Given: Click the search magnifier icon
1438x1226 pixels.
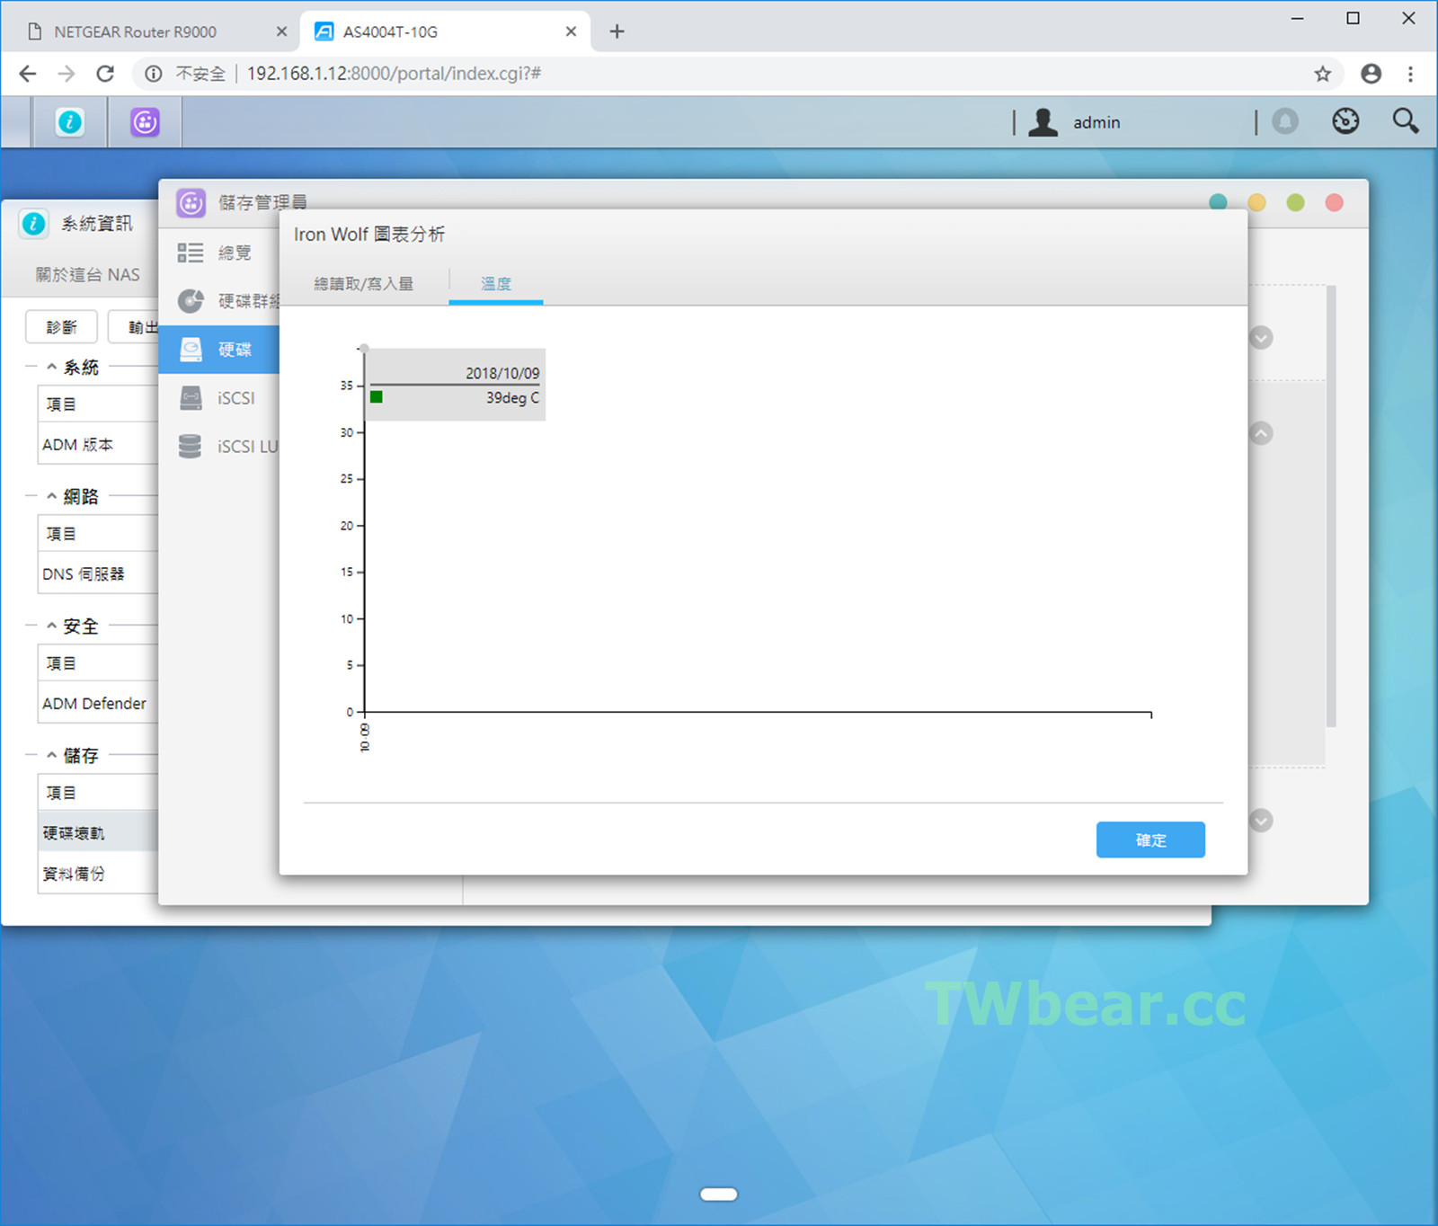Looking at the screenshot, I should point(1406,121).
